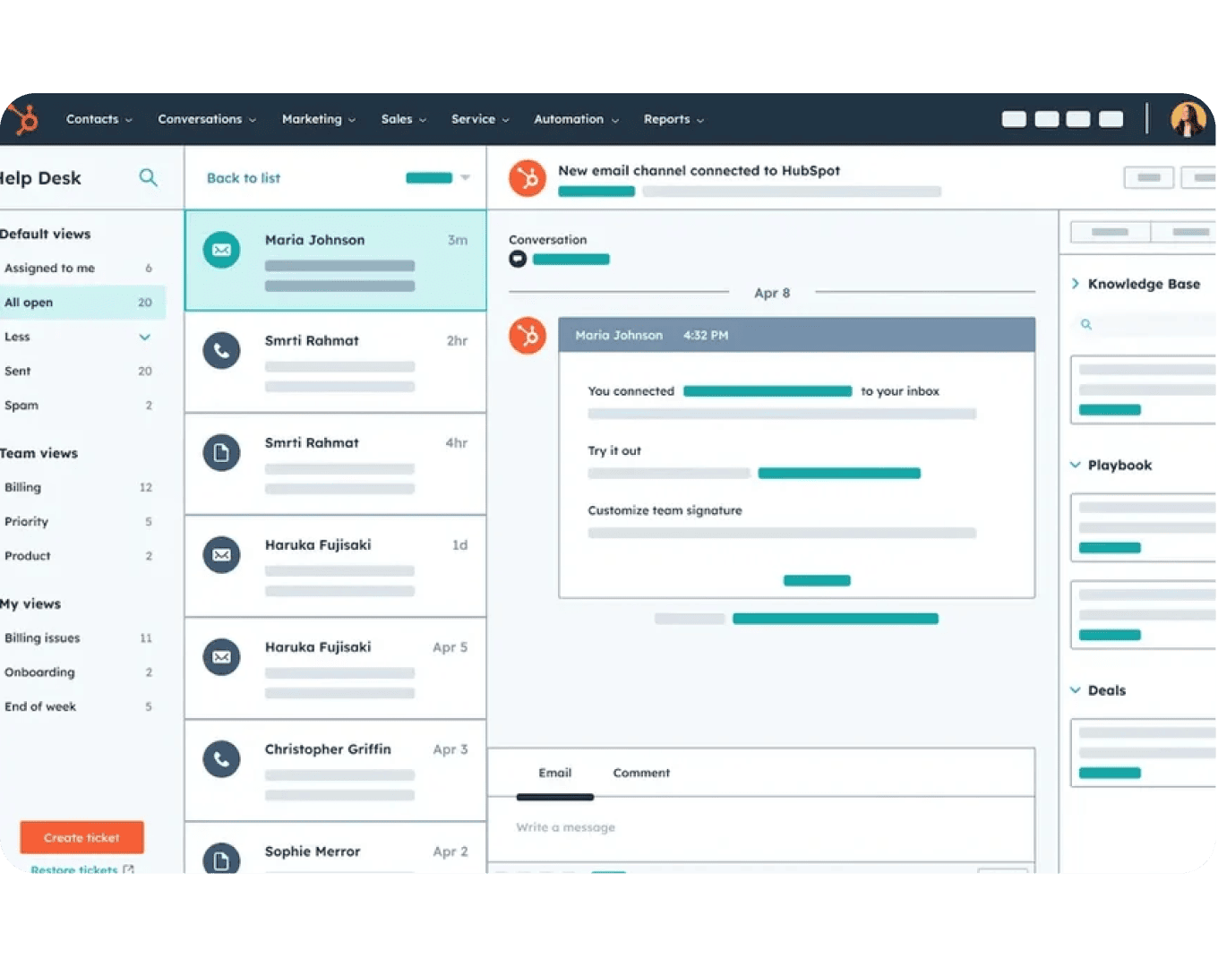
Task: Open the Billing team view
Action: (x=82, y=487)
